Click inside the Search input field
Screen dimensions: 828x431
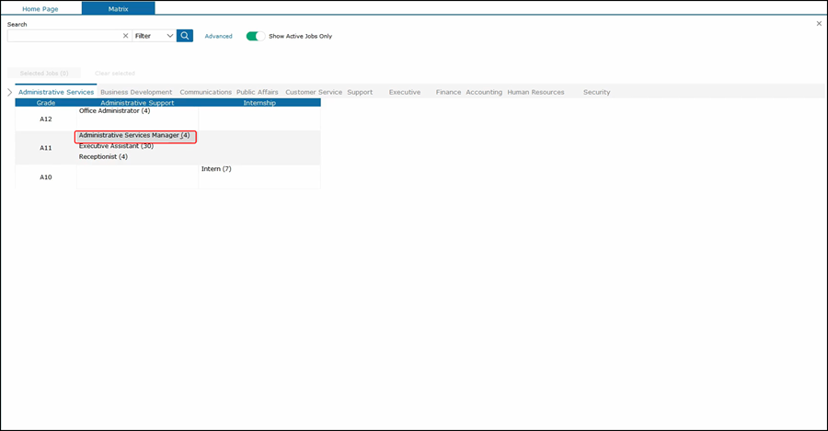[64, 36]
